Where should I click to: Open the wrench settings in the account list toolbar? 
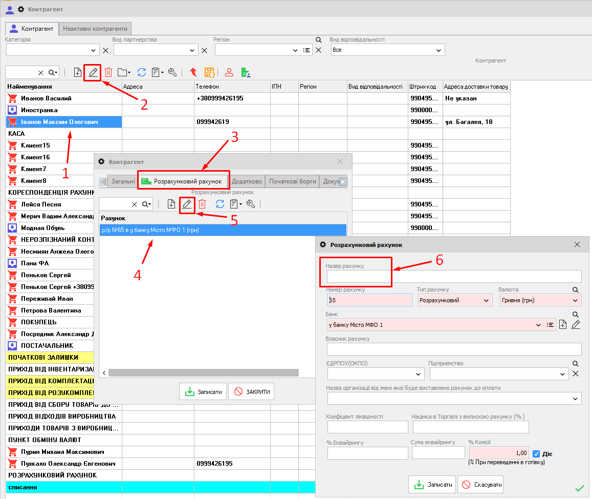point(251,204)
